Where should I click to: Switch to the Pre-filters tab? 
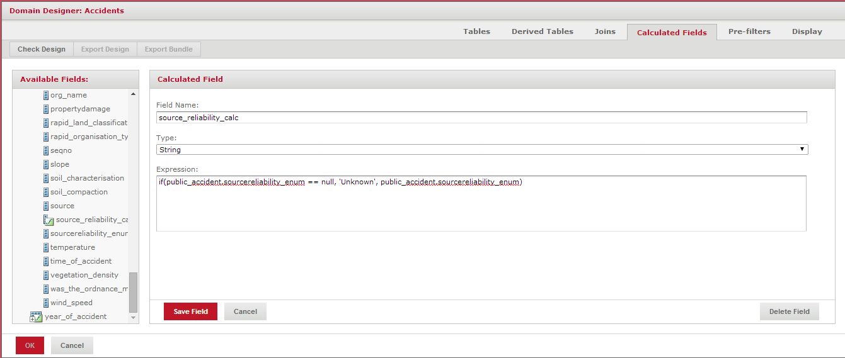749,31
